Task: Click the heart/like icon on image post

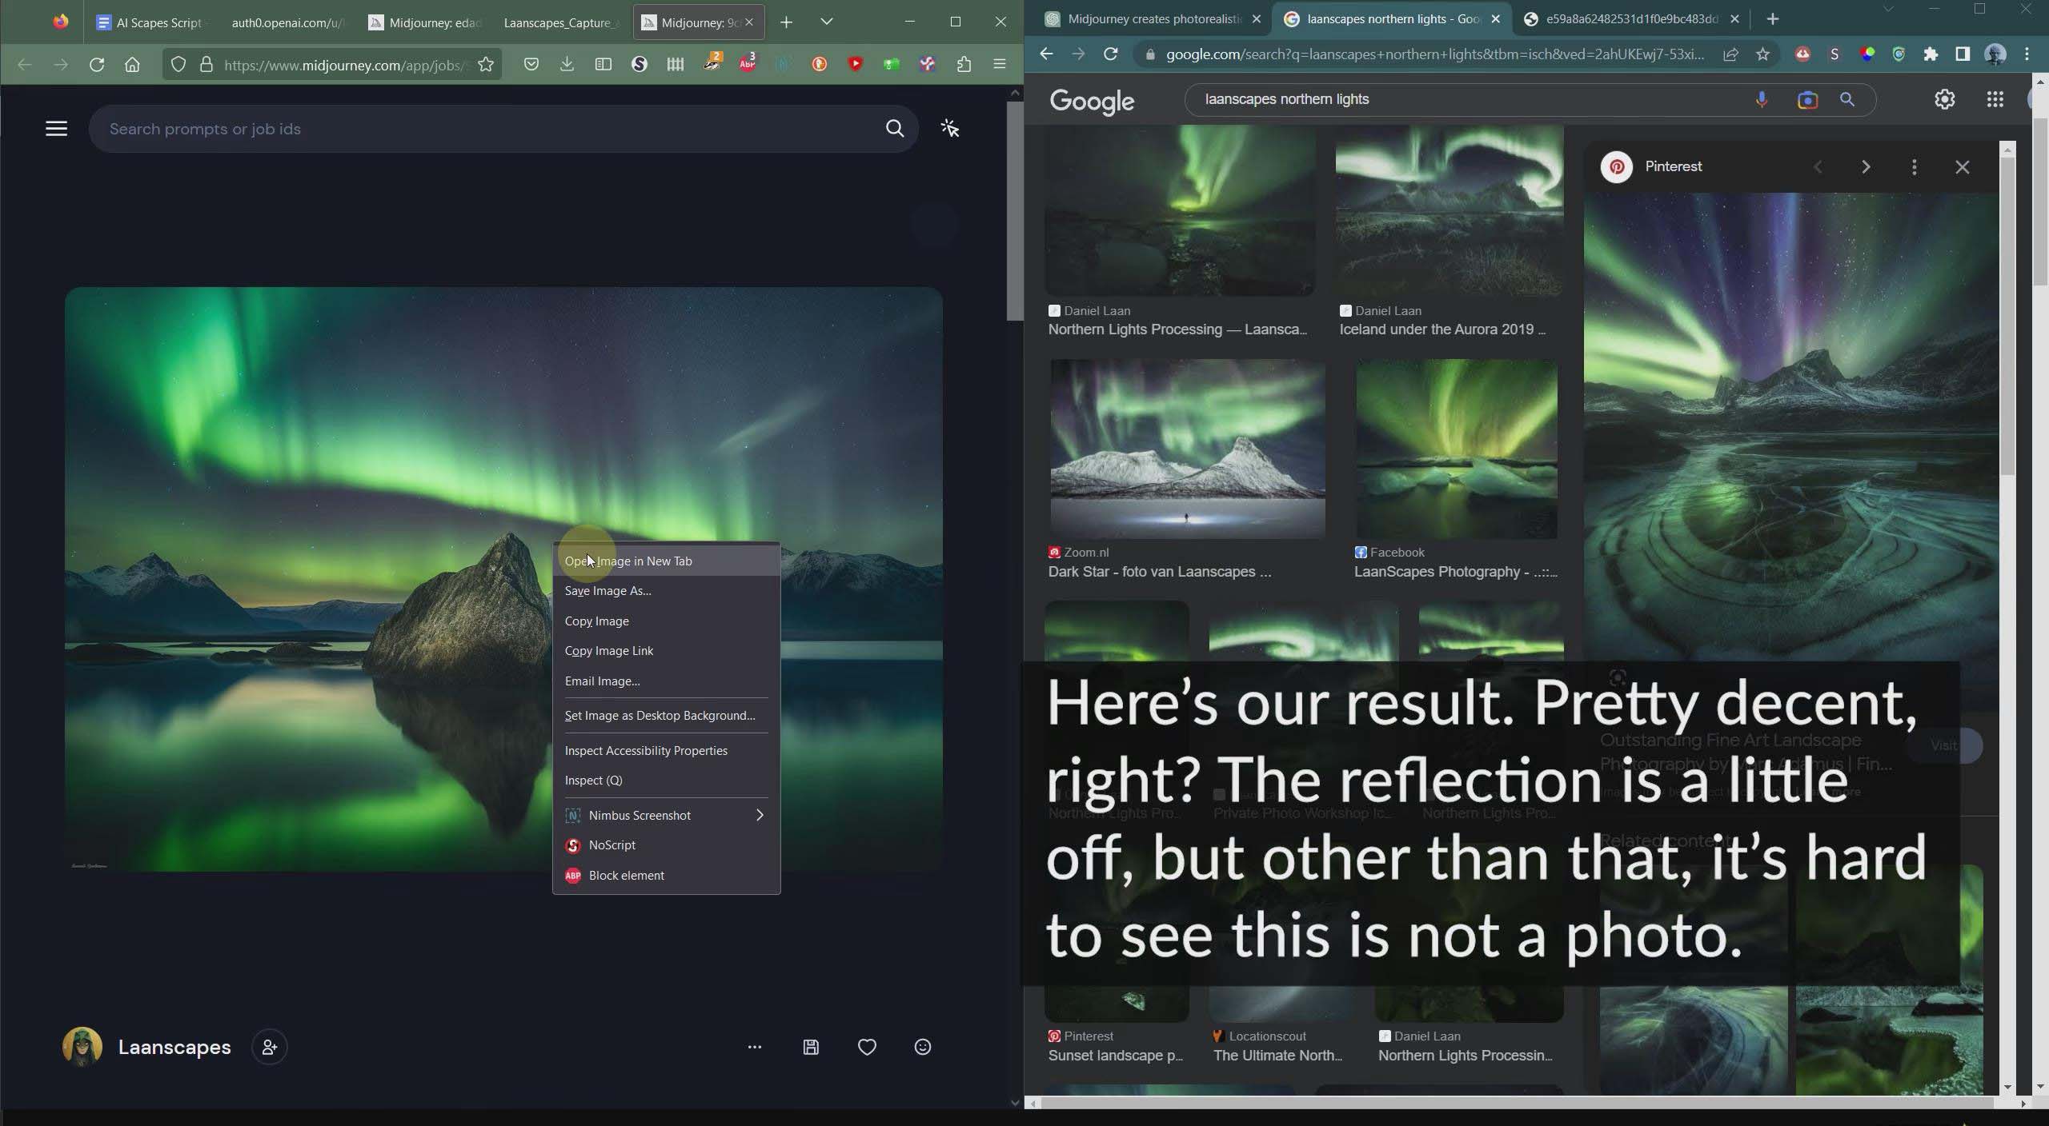Action: pos(867,1045)
